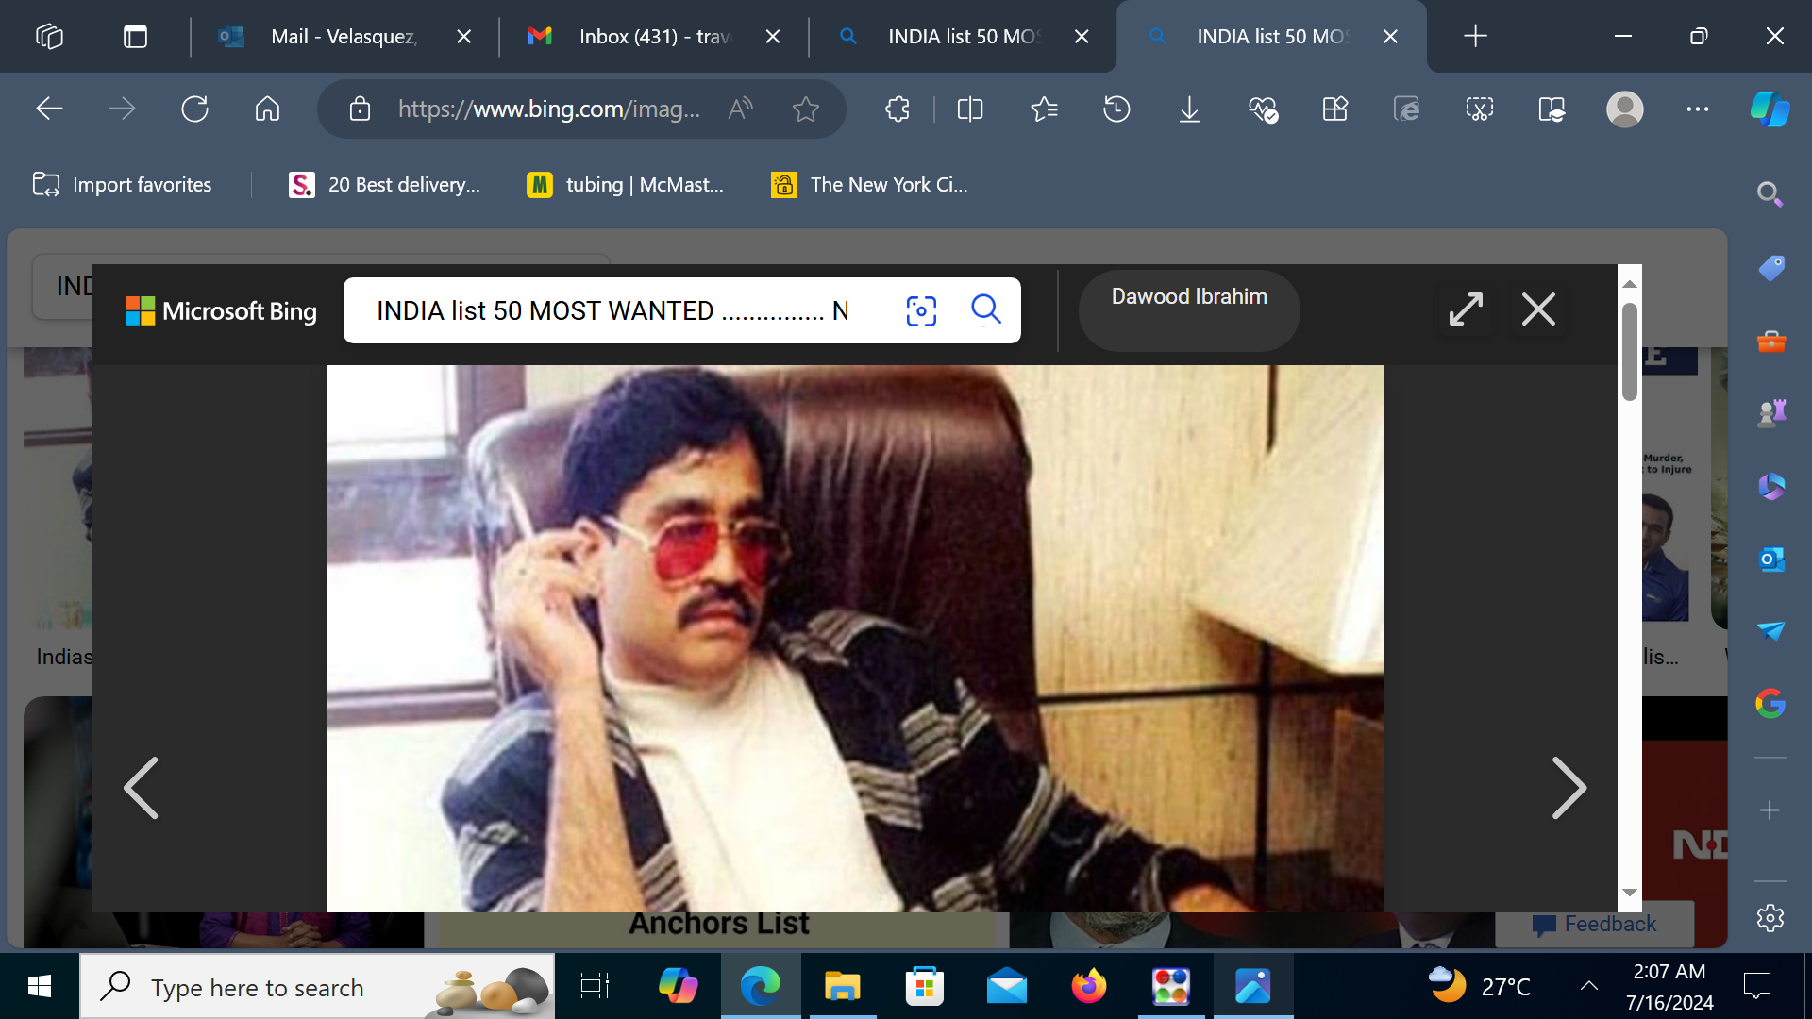This screenshot has width=1812, height=1019.
Task: Open sidebar Microsoft 365 icon
Action: click(x=1770, y=486)
